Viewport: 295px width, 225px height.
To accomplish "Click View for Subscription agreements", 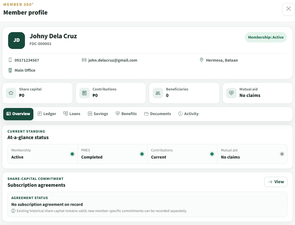I will click(276, 182).
